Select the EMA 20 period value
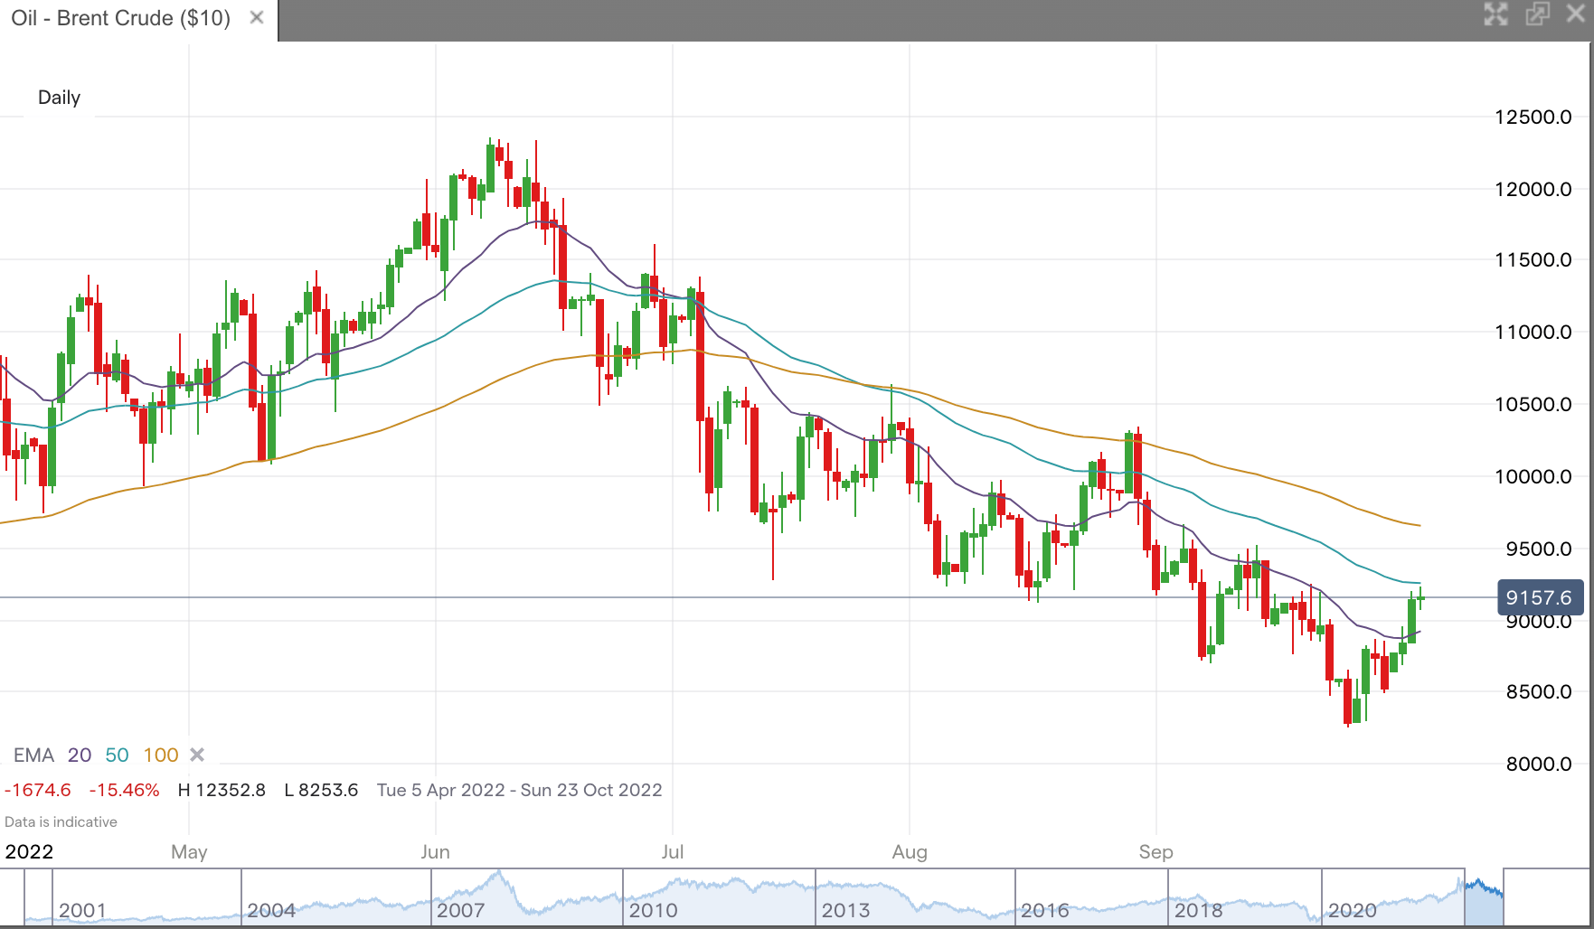 pos(80,755)
